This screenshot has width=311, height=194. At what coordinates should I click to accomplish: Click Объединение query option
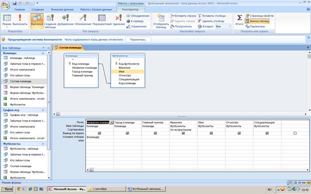[x=138, y=15]
